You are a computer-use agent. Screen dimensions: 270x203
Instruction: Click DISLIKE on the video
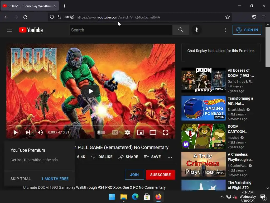(102, 157)
